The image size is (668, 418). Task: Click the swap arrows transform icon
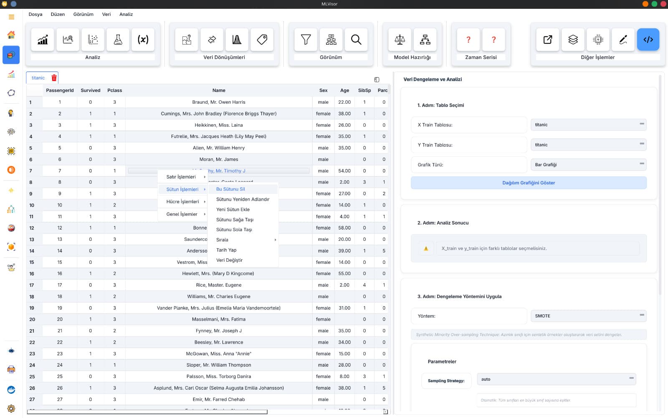pos(212,40)
